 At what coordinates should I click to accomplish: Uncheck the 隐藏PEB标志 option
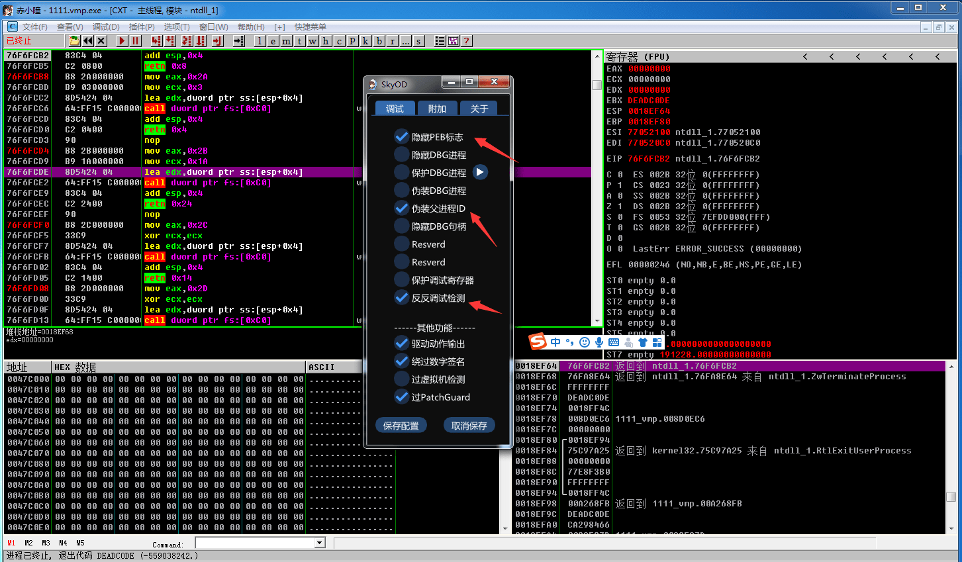(x=401, y=136)
